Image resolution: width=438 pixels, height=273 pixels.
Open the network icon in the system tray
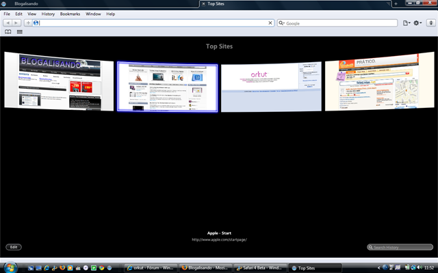point(413,268)
